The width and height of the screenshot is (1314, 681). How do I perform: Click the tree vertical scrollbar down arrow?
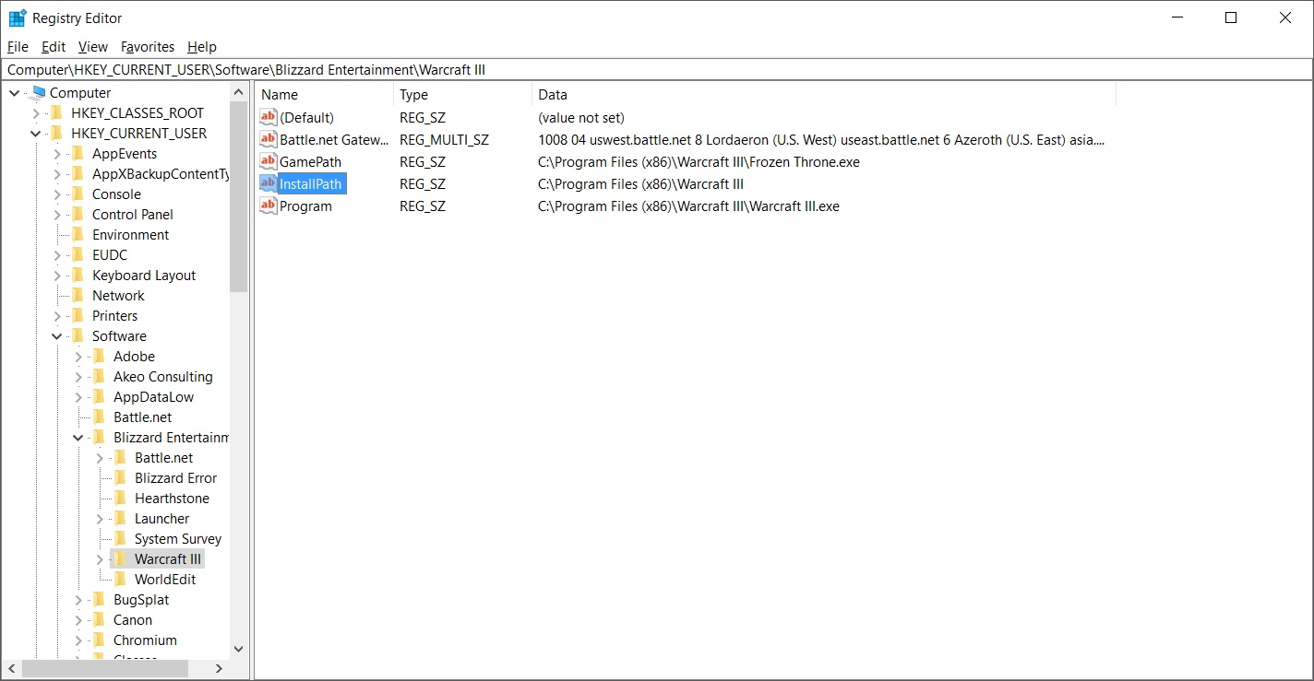click(238, 649)
